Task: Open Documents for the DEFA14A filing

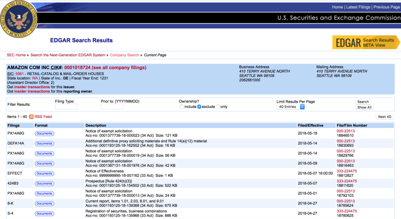Action: (x=44, y=144)
